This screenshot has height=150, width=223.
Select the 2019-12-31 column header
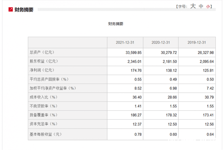pyautogui.click(x=197, y=43)
